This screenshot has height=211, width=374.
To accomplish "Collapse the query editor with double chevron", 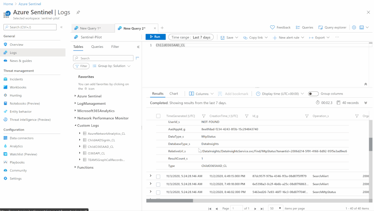I will click(x=365, y=84).
